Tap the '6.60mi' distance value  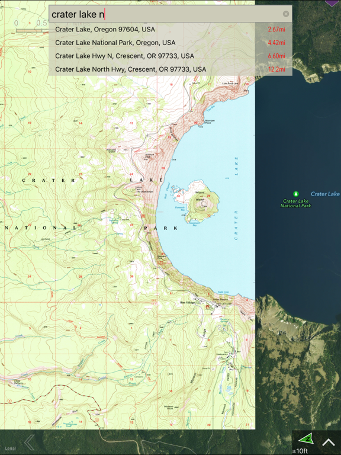[276, 56]
